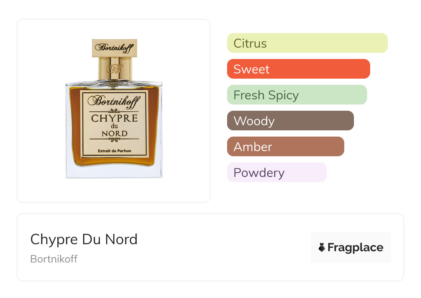421x298 pixels.
Task: Click the Fresh Spicy accord bar
Action: pyautogui.click(x=297, y=95)
